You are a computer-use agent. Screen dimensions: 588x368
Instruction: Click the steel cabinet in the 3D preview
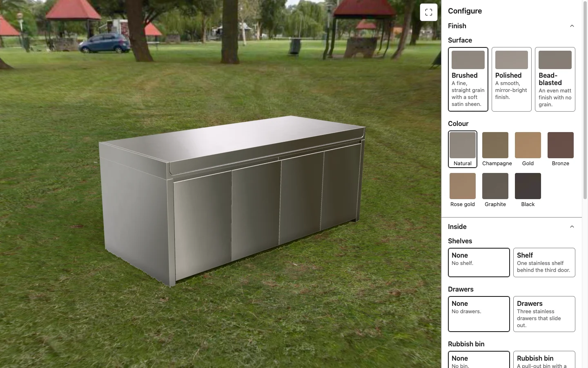point(232,200)
